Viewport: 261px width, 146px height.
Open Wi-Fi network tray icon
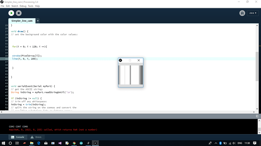tap(230, 143)
